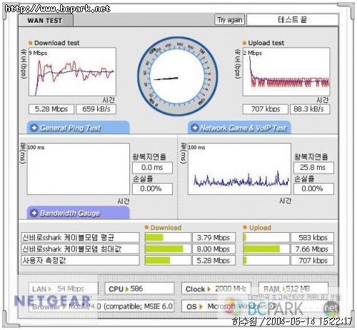Viewport: 357px width, 330px height.
Task: Click the 659 kB/s download rate field
Action: click(96, 109)
